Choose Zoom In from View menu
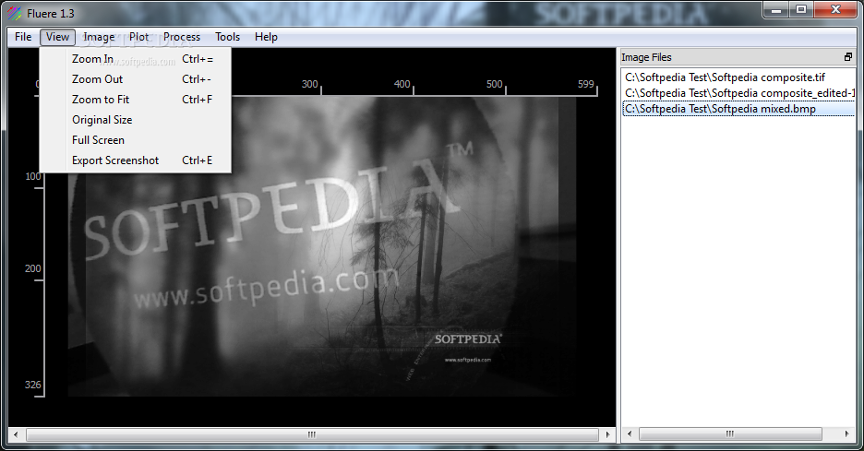The width and height of the screenshot is (864, 451). pos(136,59)
